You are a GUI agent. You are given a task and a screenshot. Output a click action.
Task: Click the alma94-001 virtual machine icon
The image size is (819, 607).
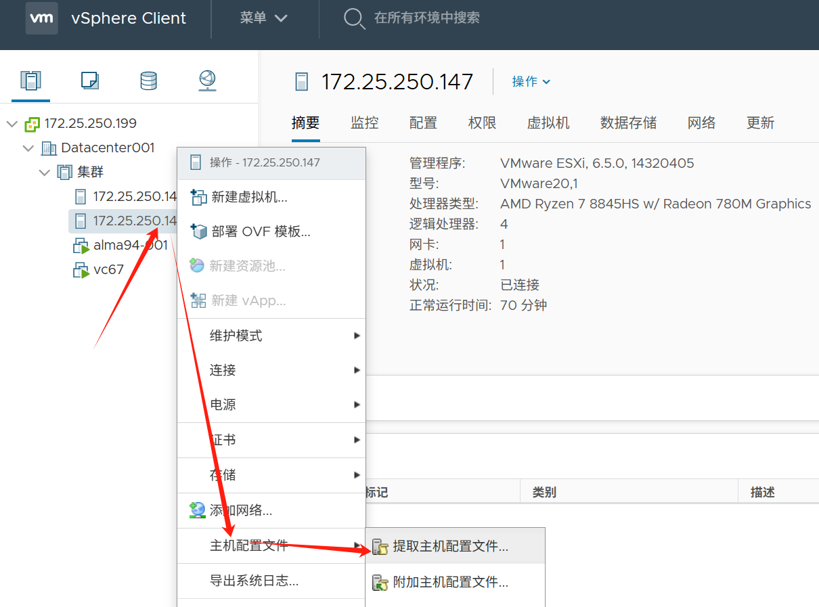81,246
